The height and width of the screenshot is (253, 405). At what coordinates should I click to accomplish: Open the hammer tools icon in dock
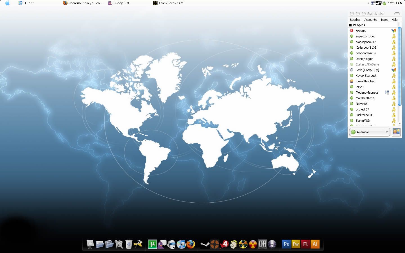point(138,244)
